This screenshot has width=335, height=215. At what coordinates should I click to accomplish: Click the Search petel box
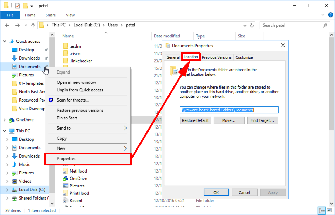(x=294, y=25)
